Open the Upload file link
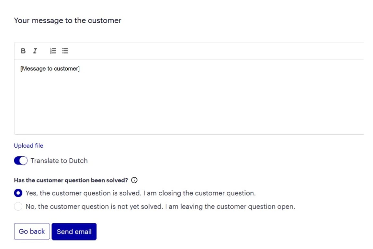The width and height of the screenshot is (373, 249). click(28, 146)
